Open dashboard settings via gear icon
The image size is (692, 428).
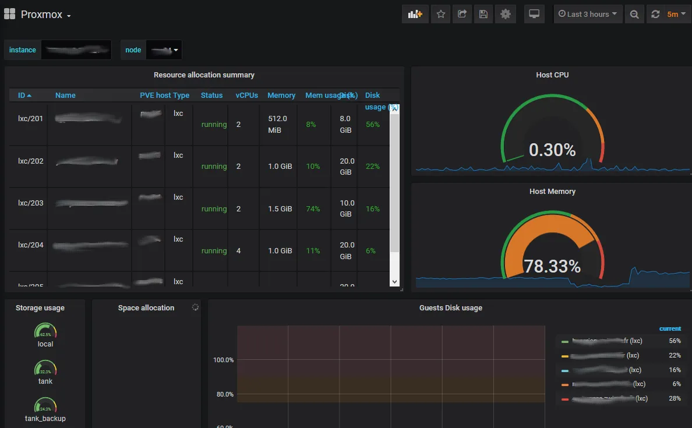click(x=504, y=14)
